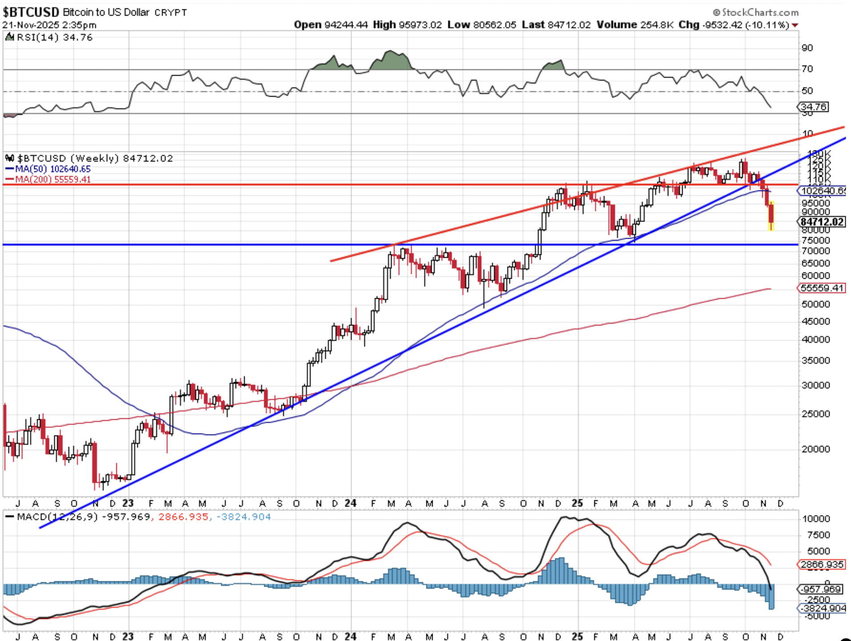Screen dimensions: 851x641
Task: Click the 2866.935 MACD signal tag
Action: 822,564
